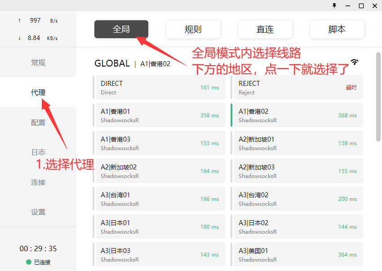Choose the A2|新加坡03 proxy node

tap(298, 171)
